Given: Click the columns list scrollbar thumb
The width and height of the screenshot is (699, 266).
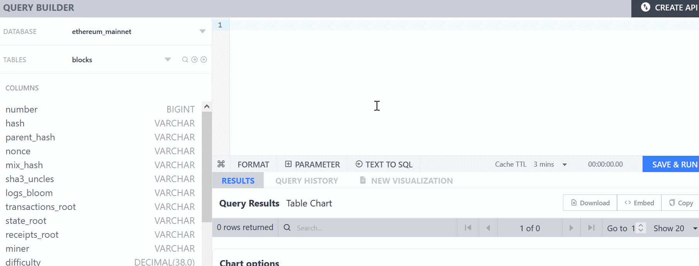Looking at the screenshot, I should coord(207,167).
